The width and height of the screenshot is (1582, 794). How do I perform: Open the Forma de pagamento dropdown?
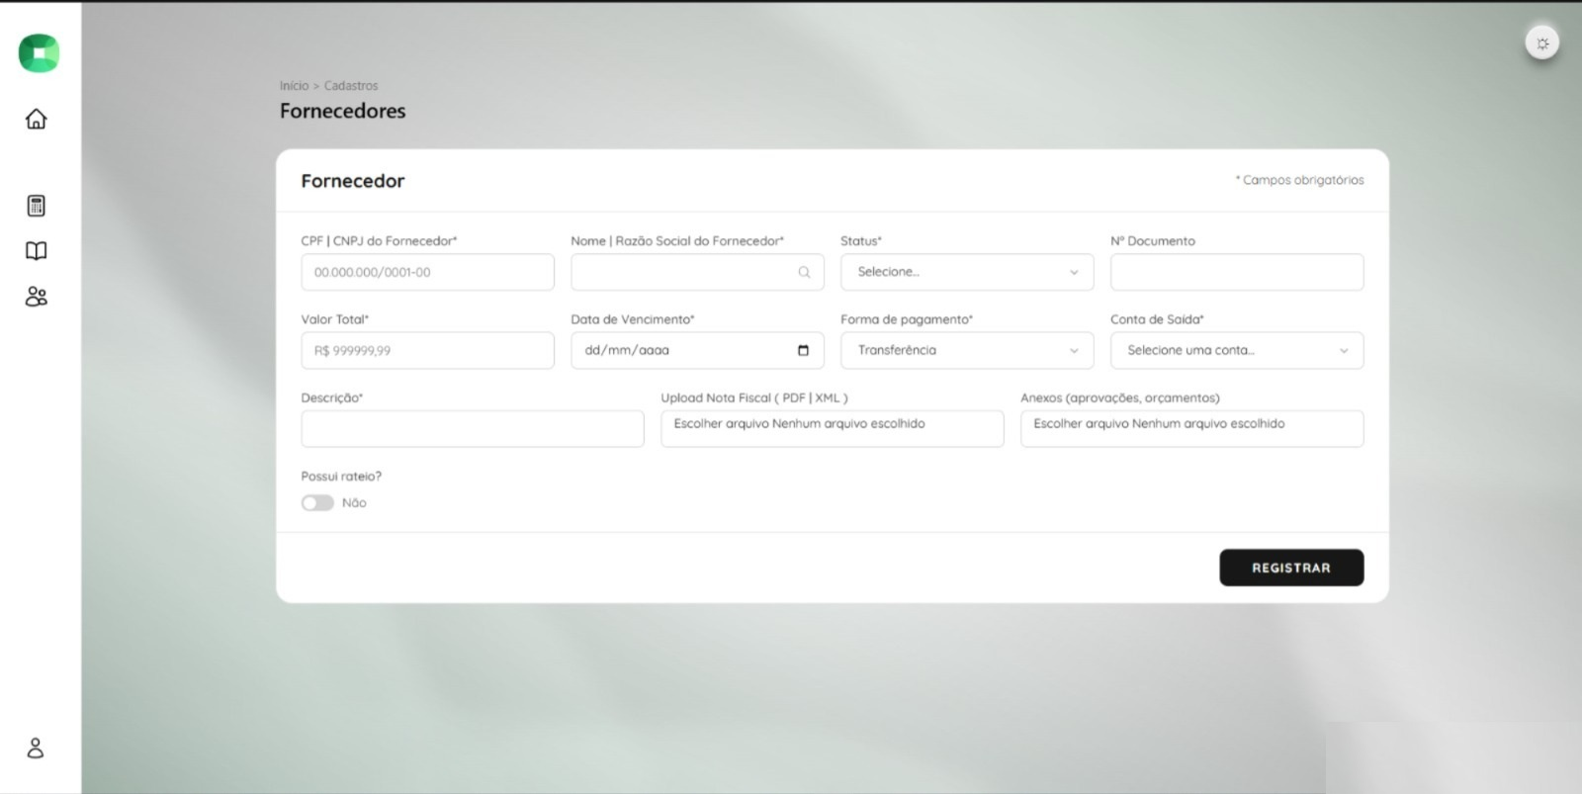967,350
